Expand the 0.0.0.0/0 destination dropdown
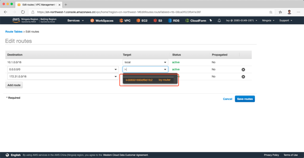 tap(115, 69)
